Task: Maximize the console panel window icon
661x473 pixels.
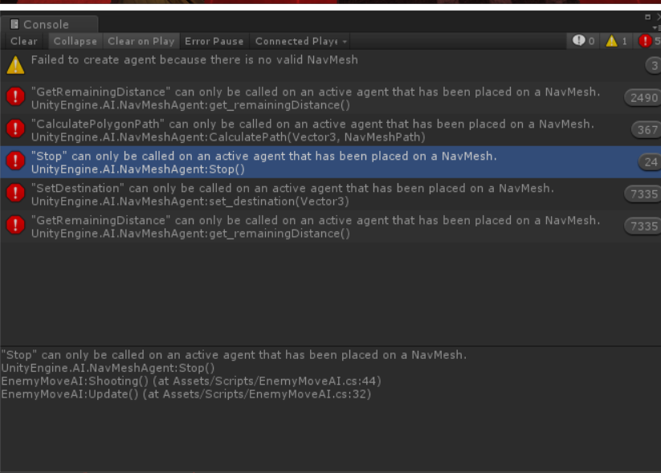Action: coord(647,17)
